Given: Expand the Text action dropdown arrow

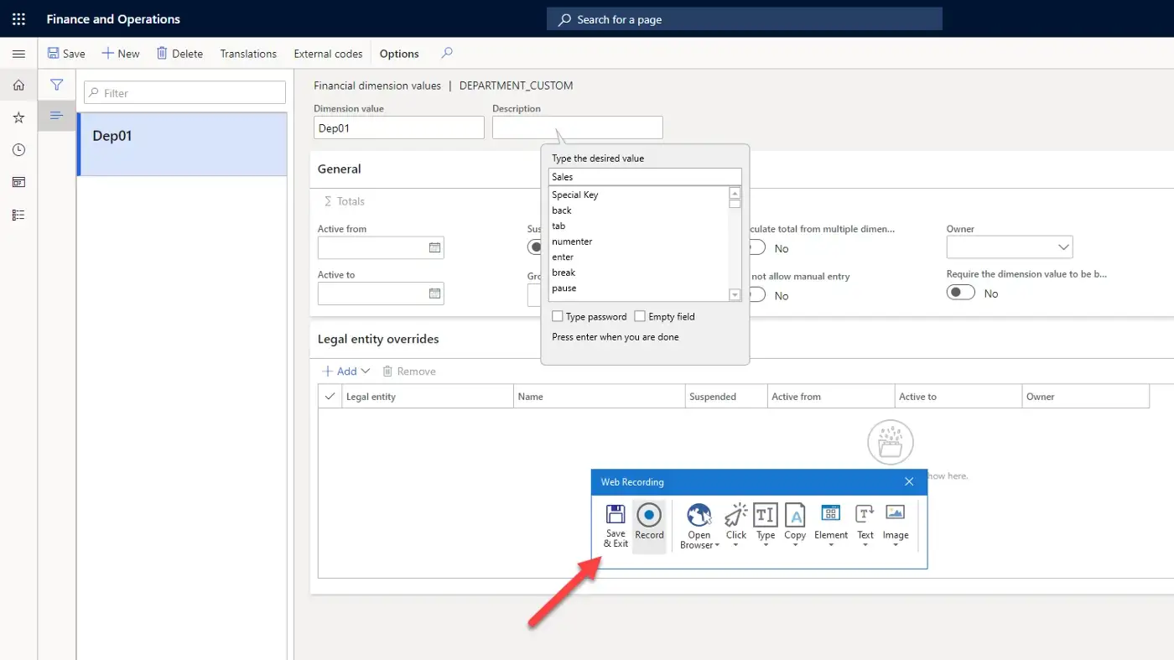Looking at the screenshot, I should pyautogui.click(x=865, y=546).
